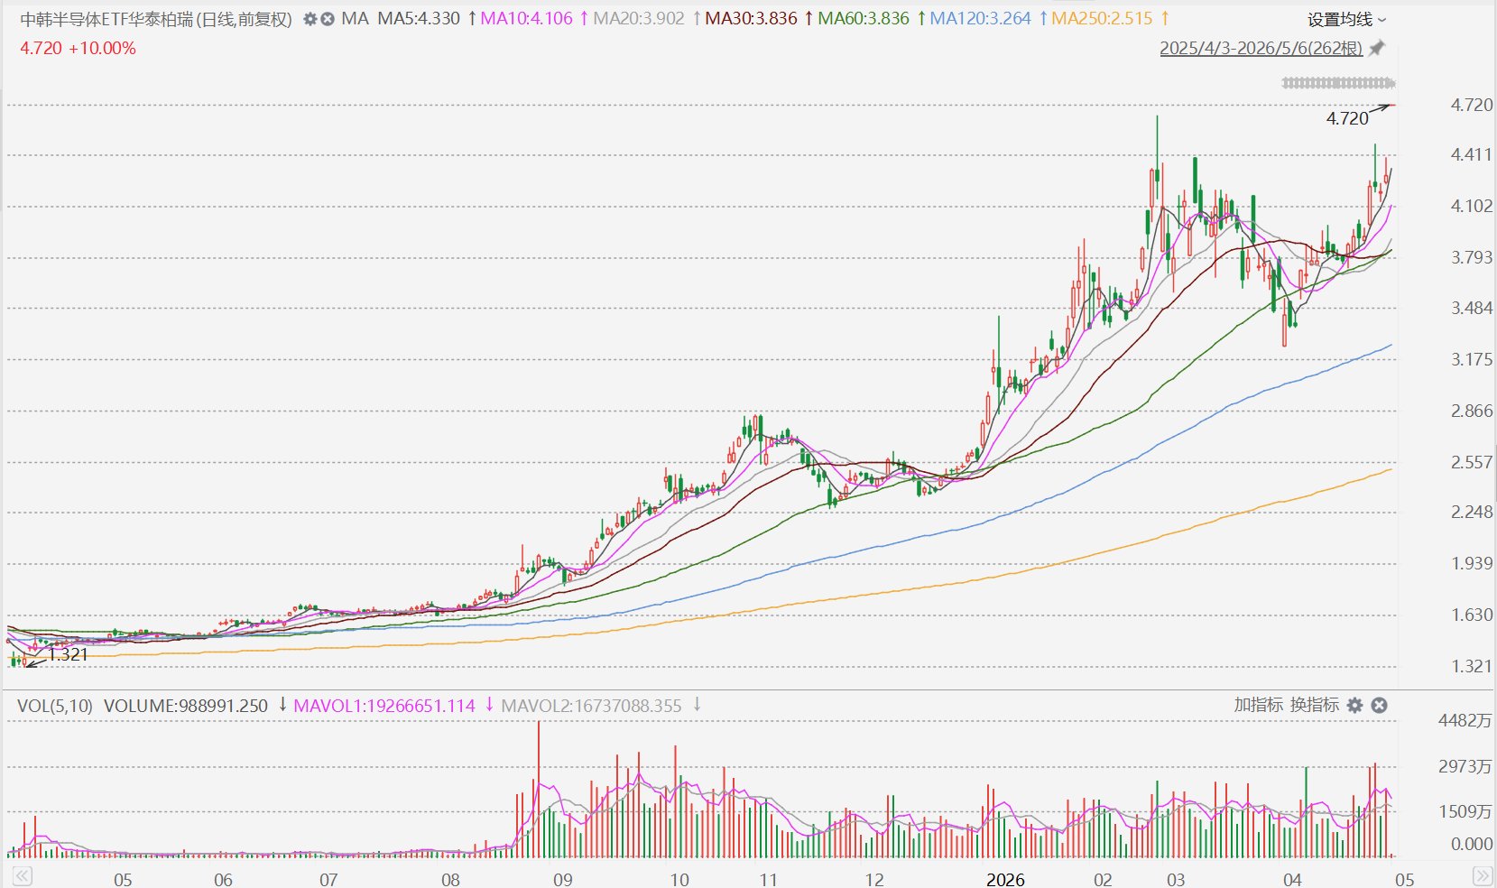Open MA indicator settings gear

(310, 19)
